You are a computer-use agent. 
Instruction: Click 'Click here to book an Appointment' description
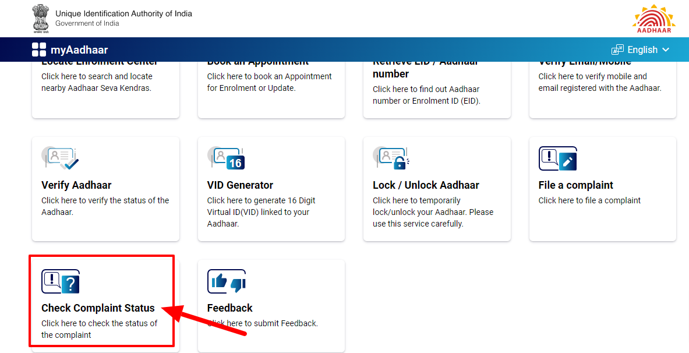pyautogui.click(x=269, y=82)
